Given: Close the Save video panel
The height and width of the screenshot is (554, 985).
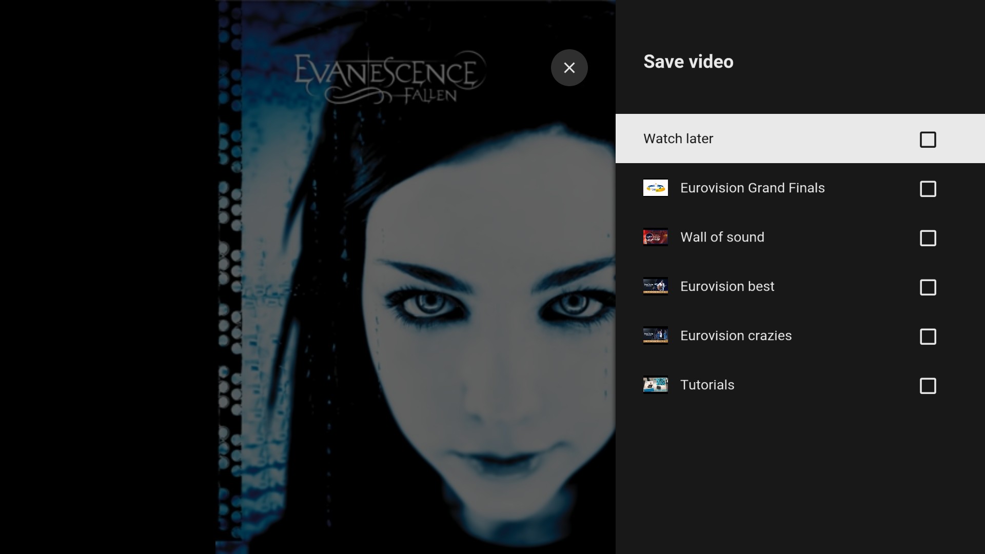Looking at the screenshot, I should point(569,68).
